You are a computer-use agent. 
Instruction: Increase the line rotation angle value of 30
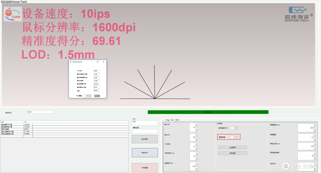(315, 154)
